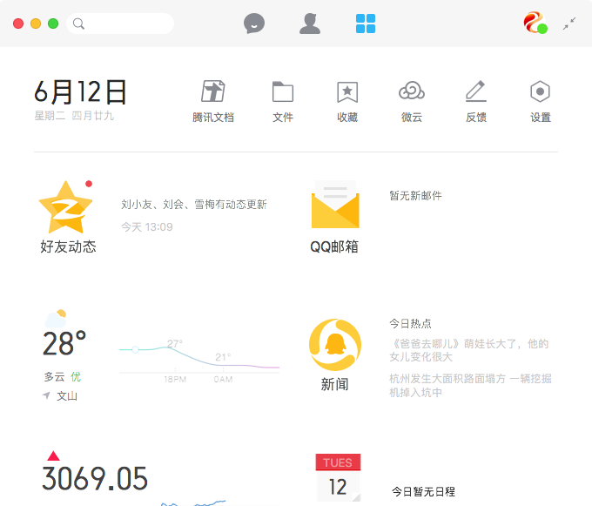Open the QQ邮箱 envelope icon
Screen dimensions: 592x506
coord(335,205)
